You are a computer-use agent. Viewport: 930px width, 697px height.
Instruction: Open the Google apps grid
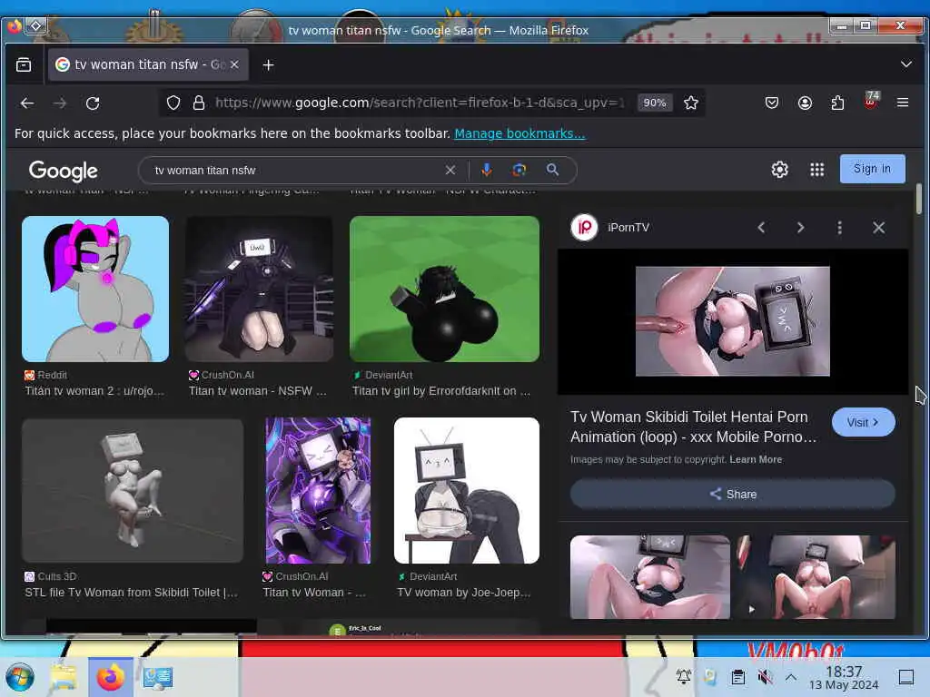click(x=816, y=170)
